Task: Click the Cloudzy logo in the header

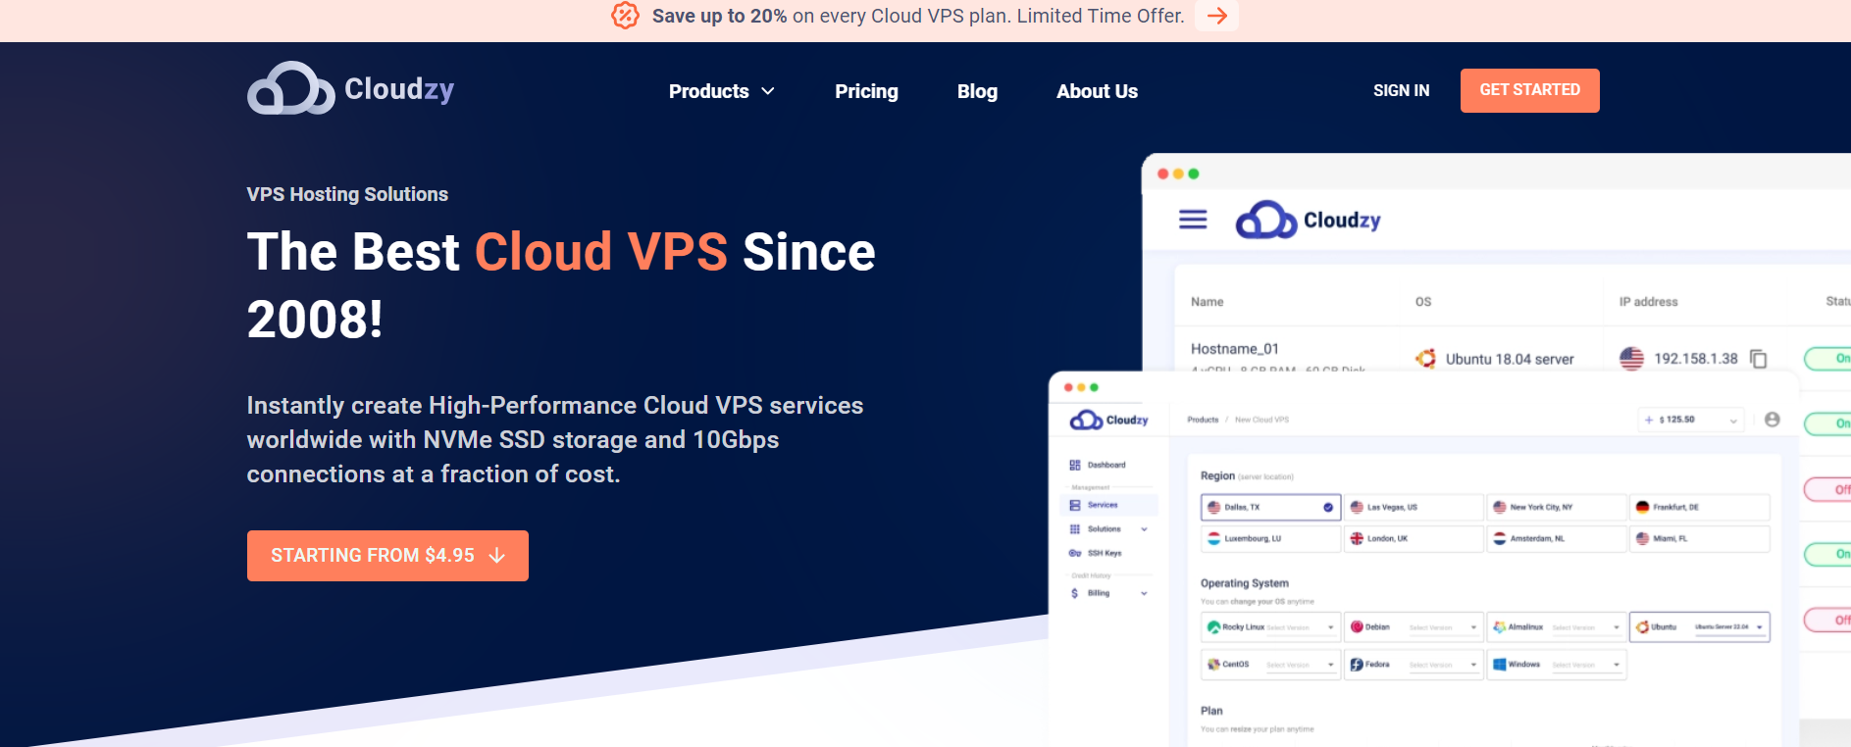Action: coord(350,89)
